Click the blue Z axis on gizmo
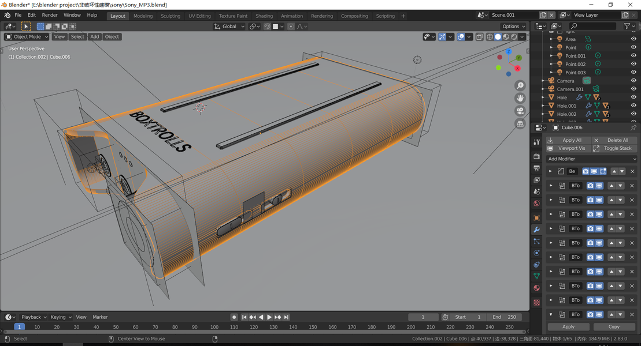 click(509, 51)
